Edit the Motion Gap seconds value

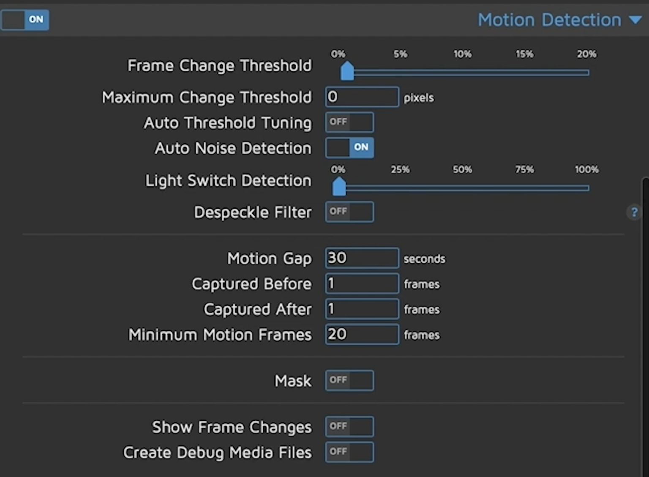coord(362,258)
